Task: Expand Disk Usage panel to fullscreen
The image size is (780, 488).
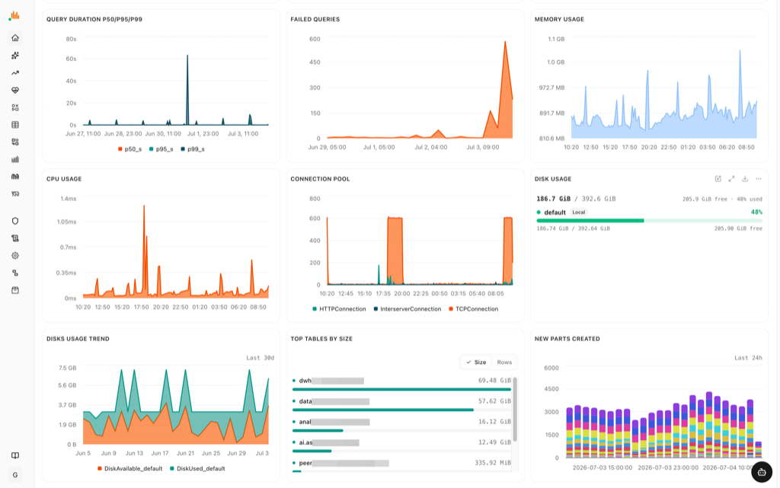Action: pyautogui.click(x=731, y=179)
